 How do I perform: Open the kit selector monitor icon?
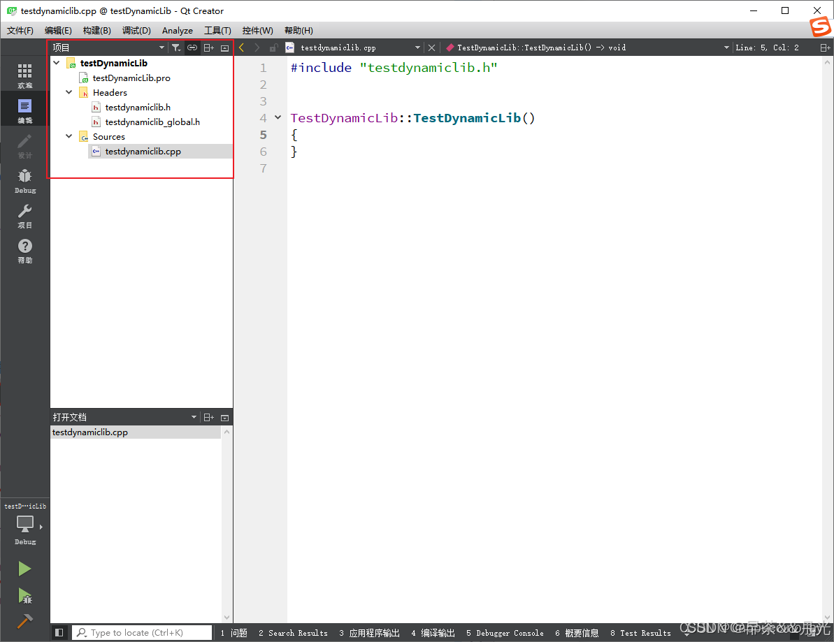click(25, 525)
